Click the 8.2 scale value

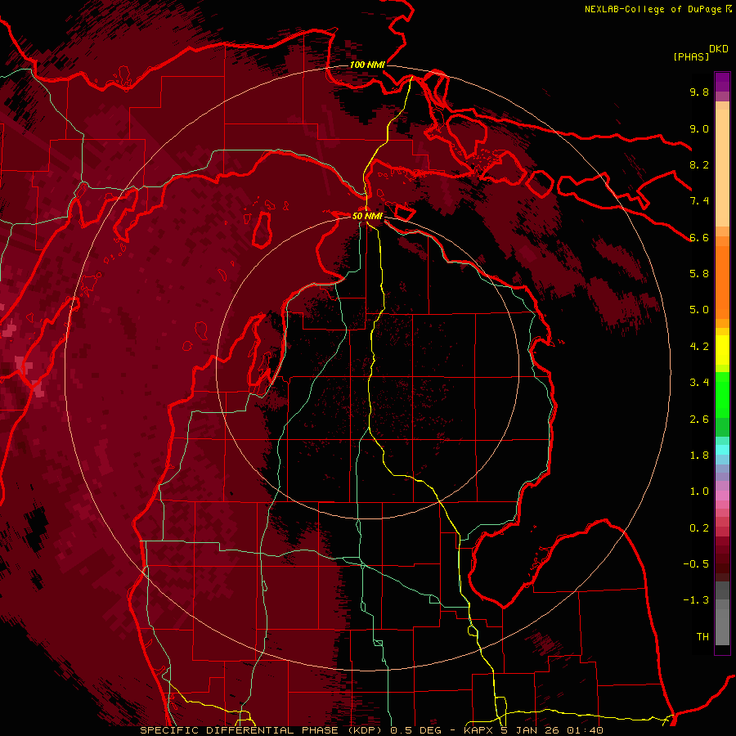699,164
